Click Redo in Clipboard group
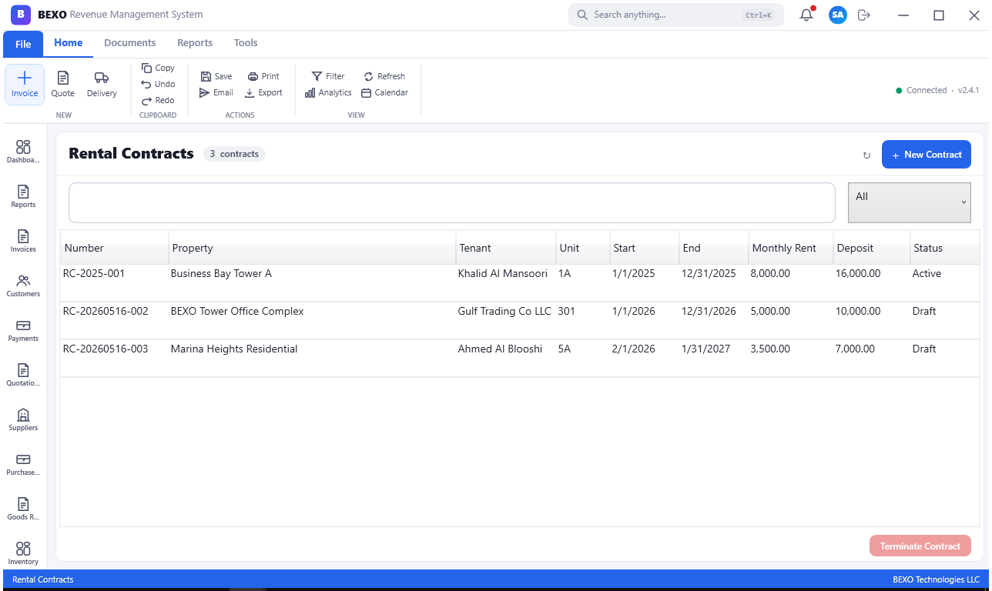 159,100
